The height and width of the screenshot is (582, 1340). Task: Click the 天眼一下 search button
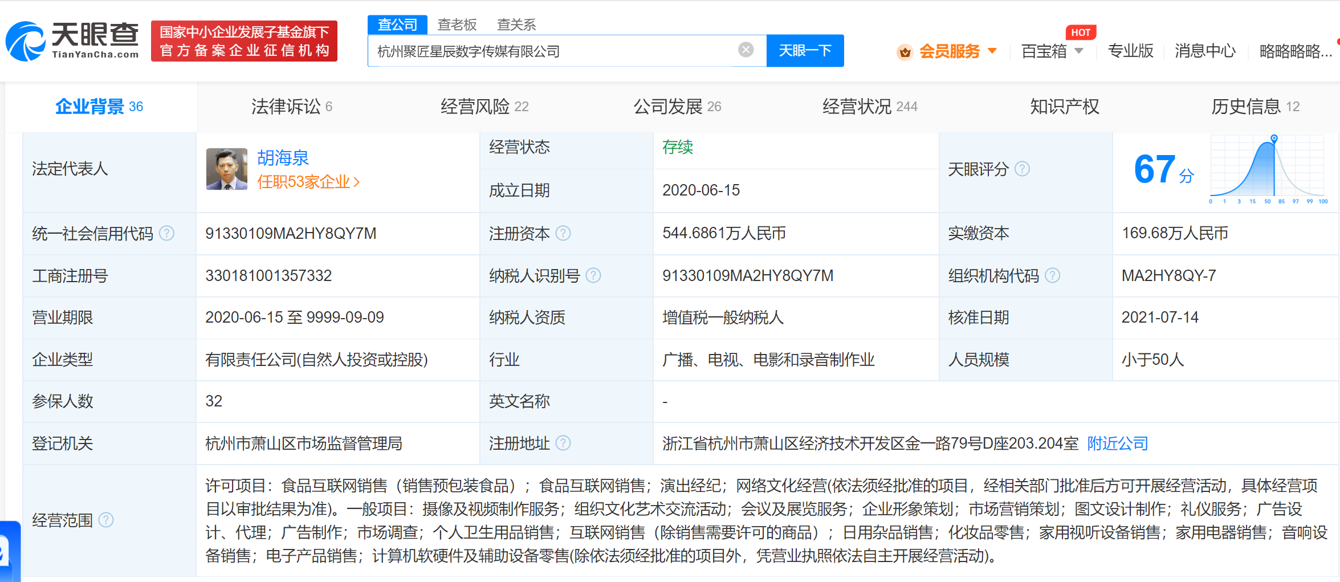(x=805, y=51)
